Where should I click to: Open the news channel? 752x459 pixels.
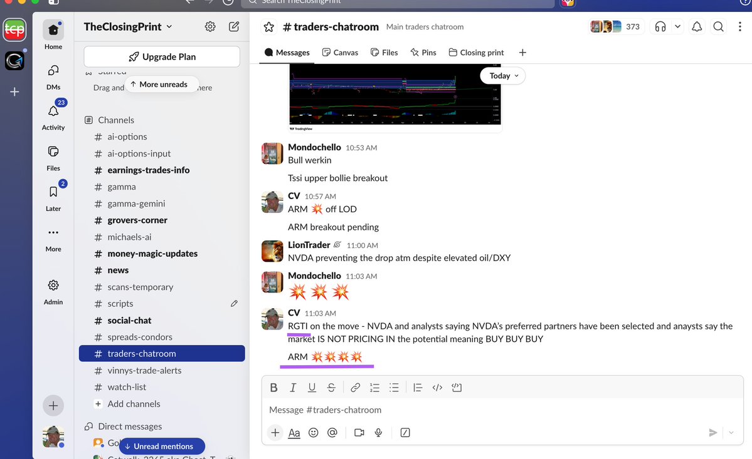[x=162, y=271]
